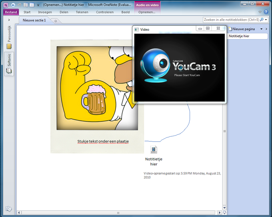Open Customize Quick Access Toolbar dropdown

click(38, 5)
